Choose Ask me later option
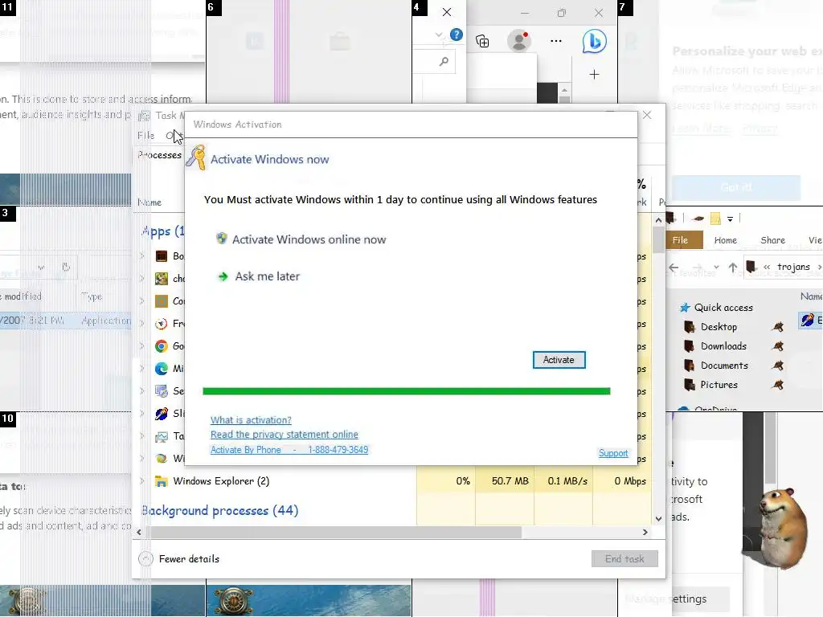 pyautogui.click(x=267, y=276)
